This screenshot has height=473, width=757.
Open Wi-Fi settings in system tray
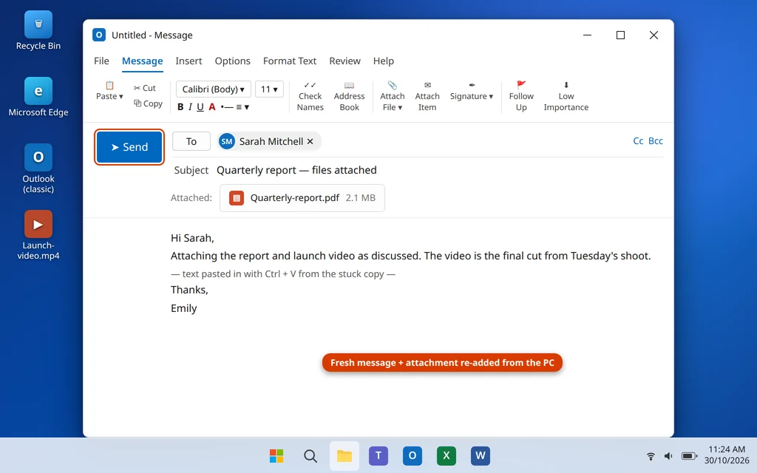click(x=651, y=455)
